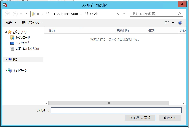
Task: Expand arrow after ユーザー breadcrumb
Action: click(x=55, y=14)
